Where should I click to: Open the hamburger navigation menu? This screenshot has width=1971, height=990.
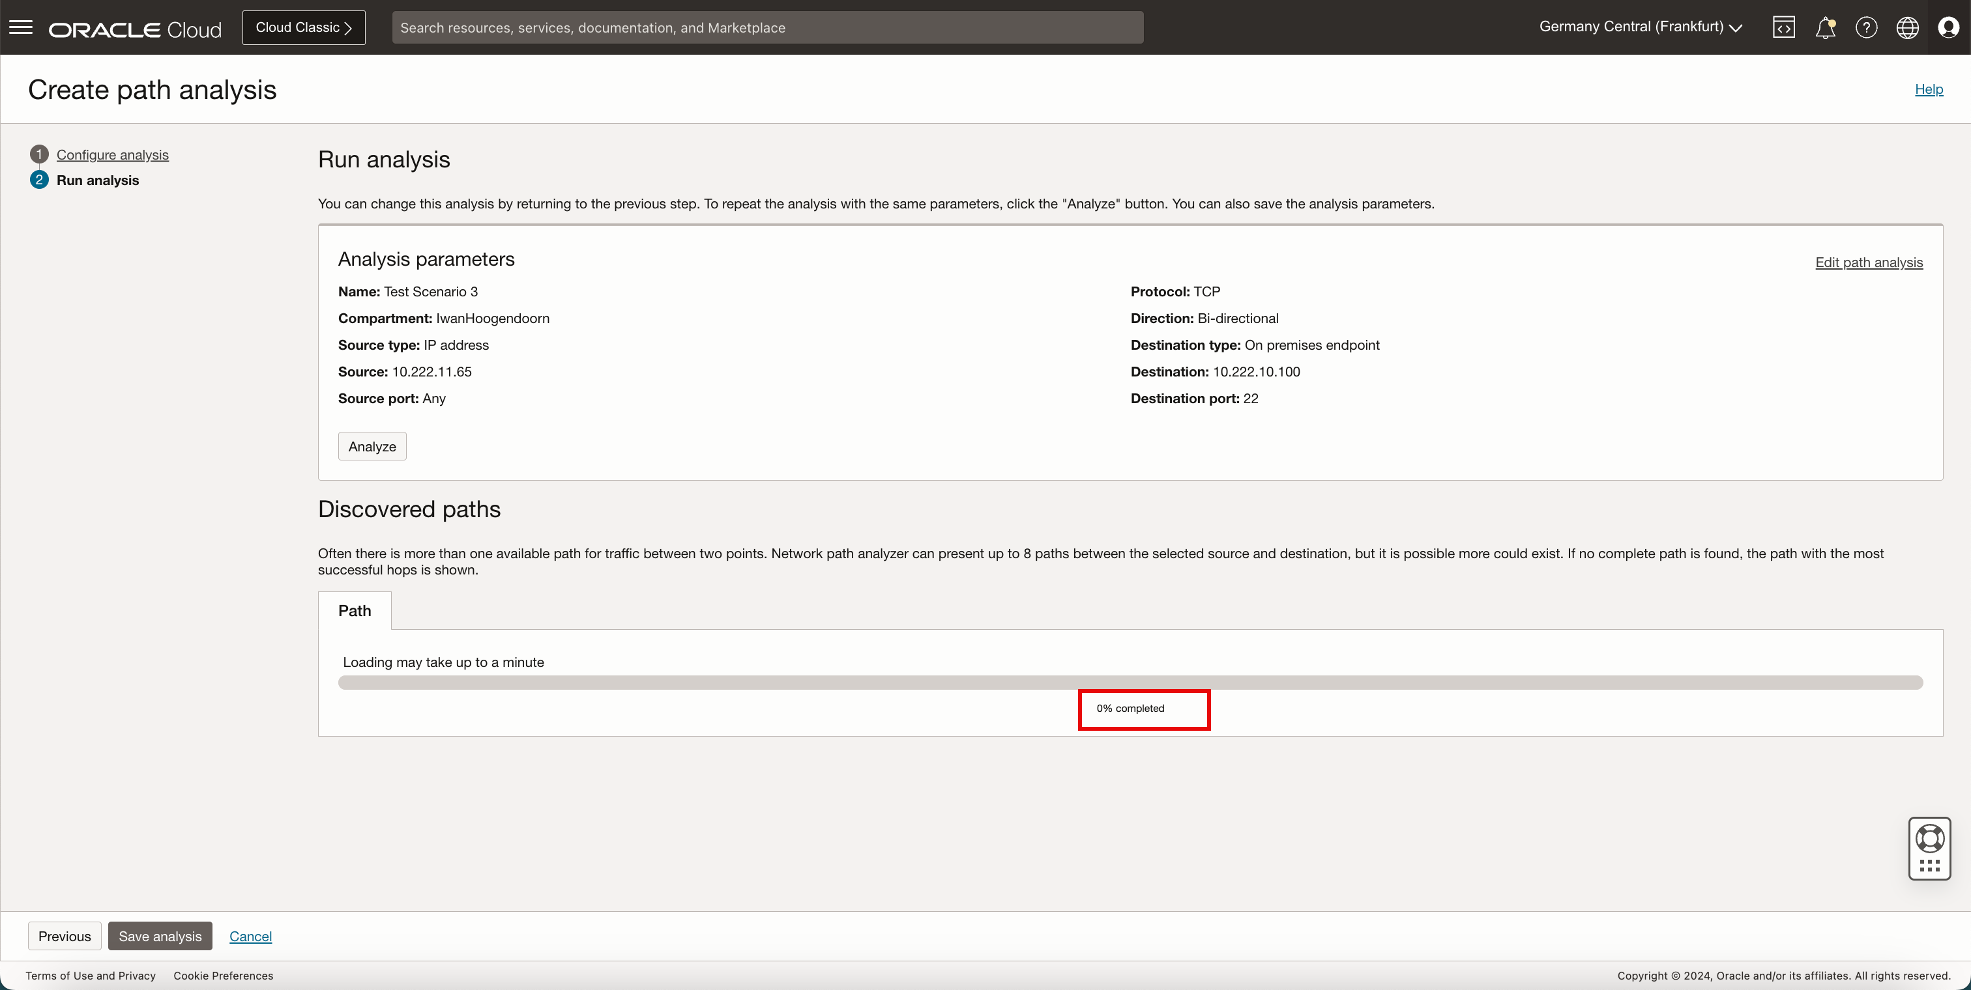point(21,27)
